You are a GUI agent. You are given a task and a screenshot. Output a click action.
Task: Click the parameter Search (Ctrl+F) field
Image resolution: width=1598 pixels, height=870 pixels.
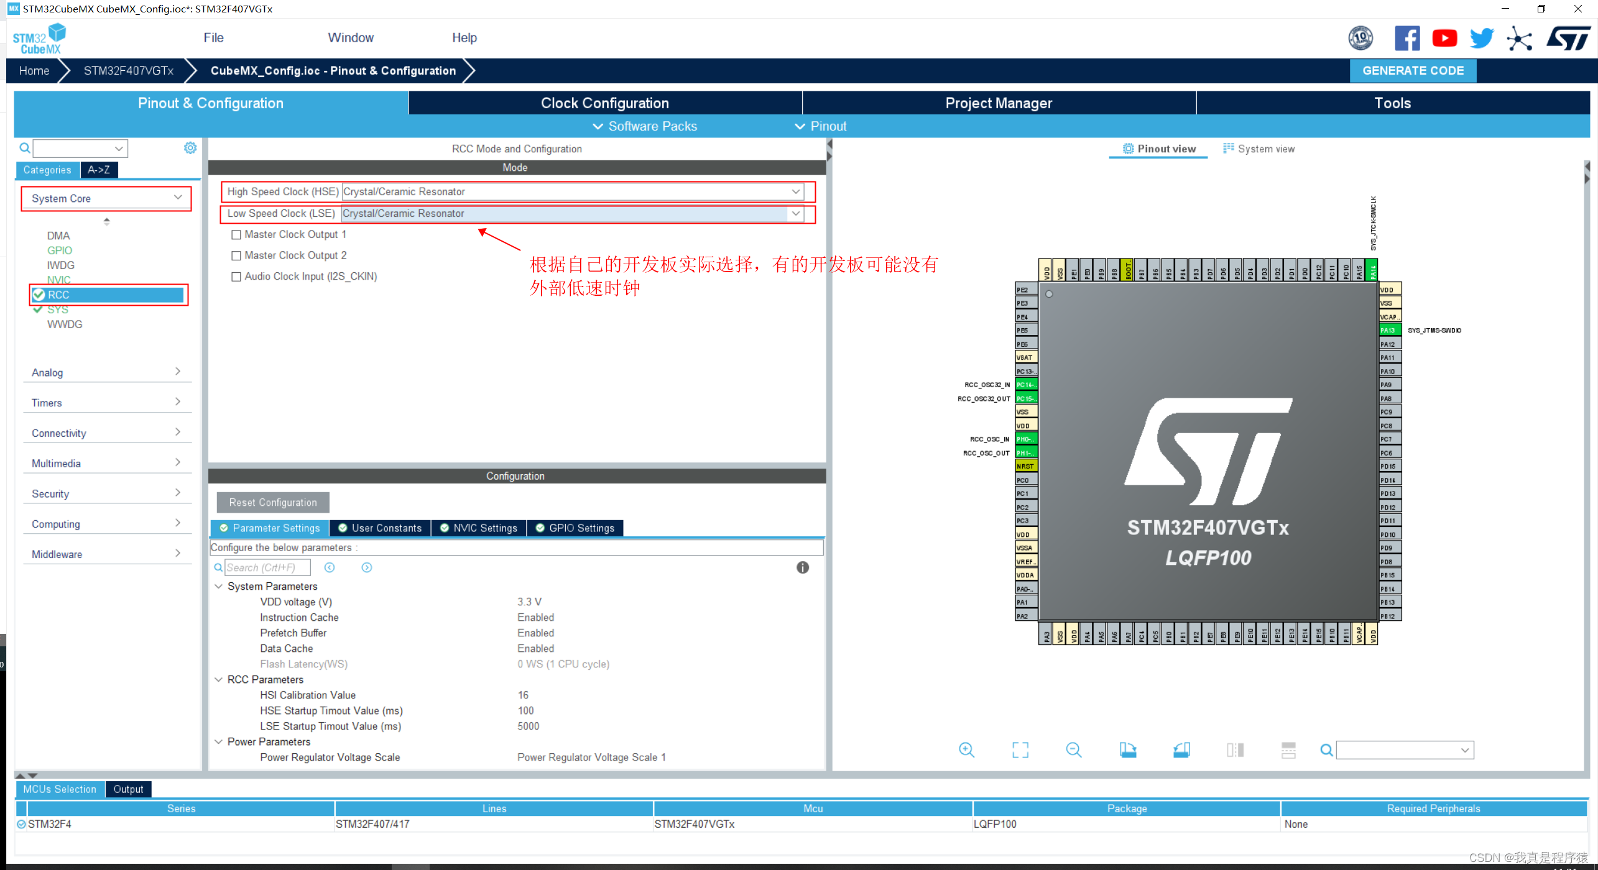pos(267,567)
